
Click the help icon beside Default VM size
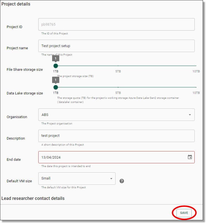[x=122, y=181]
